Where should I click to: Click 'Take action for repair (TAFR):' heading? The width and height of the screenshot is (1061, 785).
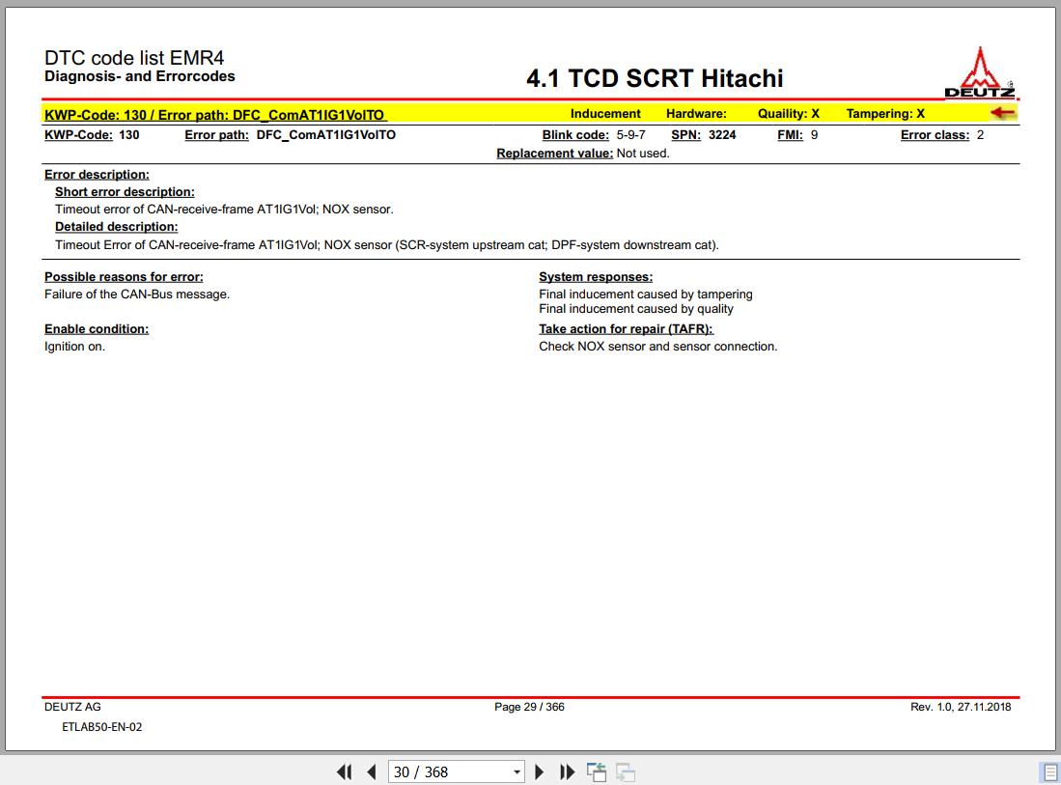[626, 329]
